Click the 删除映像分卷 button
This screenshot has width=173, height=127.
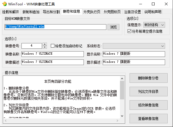pos(148,78)
